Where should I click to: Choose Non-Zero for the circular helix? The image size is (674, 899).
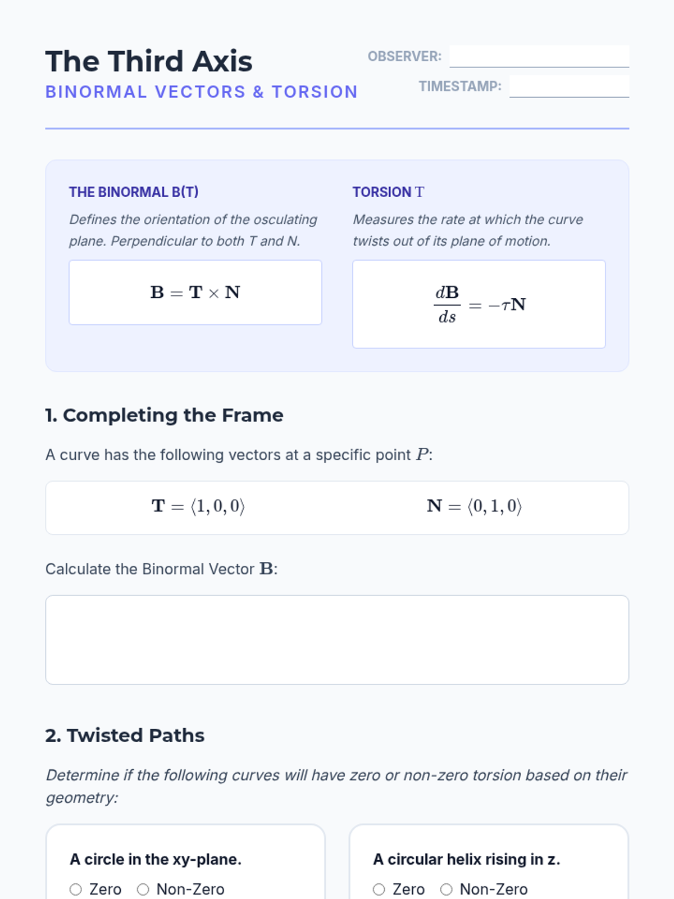[x=447, y=889]
